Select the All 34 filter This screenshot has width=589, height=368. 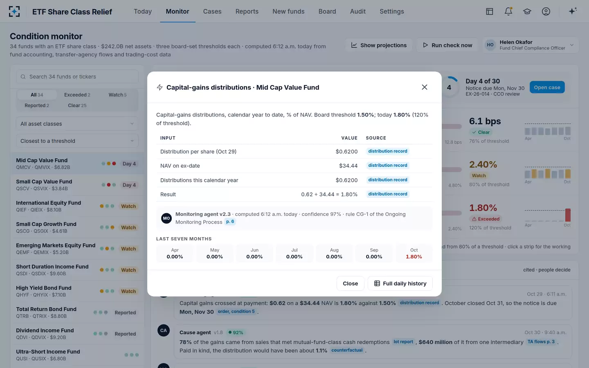point(37,95)
